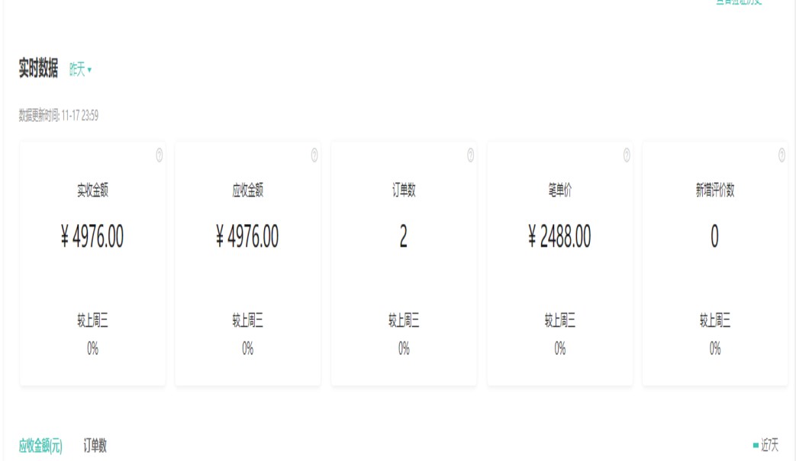This screenshot has width=796, height=461.
Task: Open help icon on 新增评价数 card
Action: [x=781, y=155]
